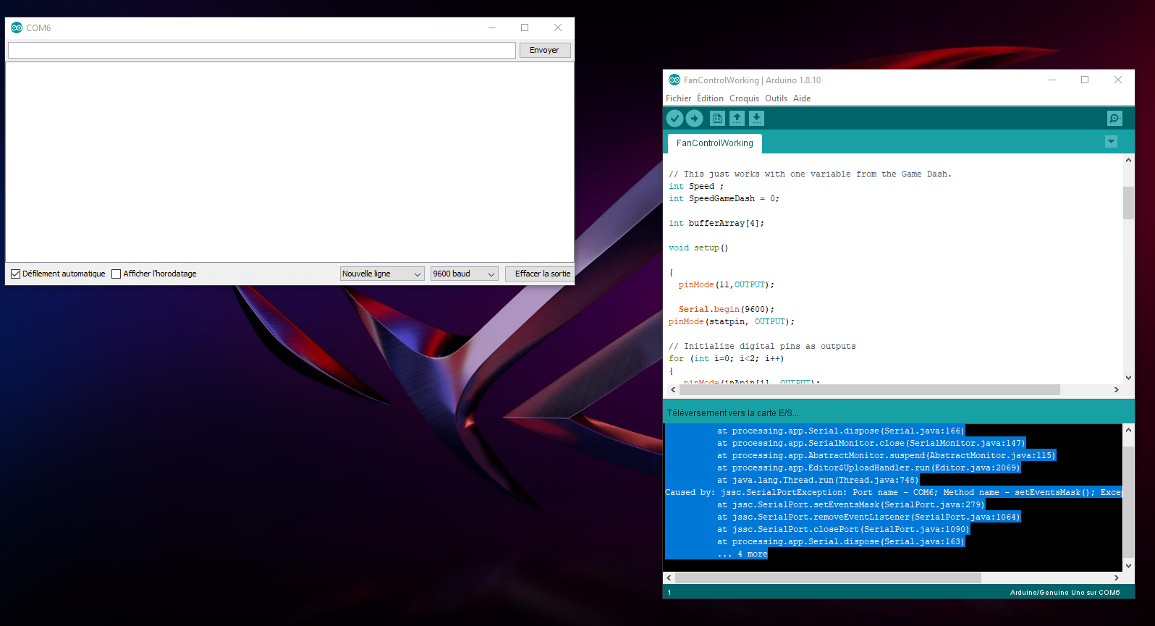Click 'int SpeedGameDash = 0;' line
The width and height of the screenshot is (1155, 626).
724,198
